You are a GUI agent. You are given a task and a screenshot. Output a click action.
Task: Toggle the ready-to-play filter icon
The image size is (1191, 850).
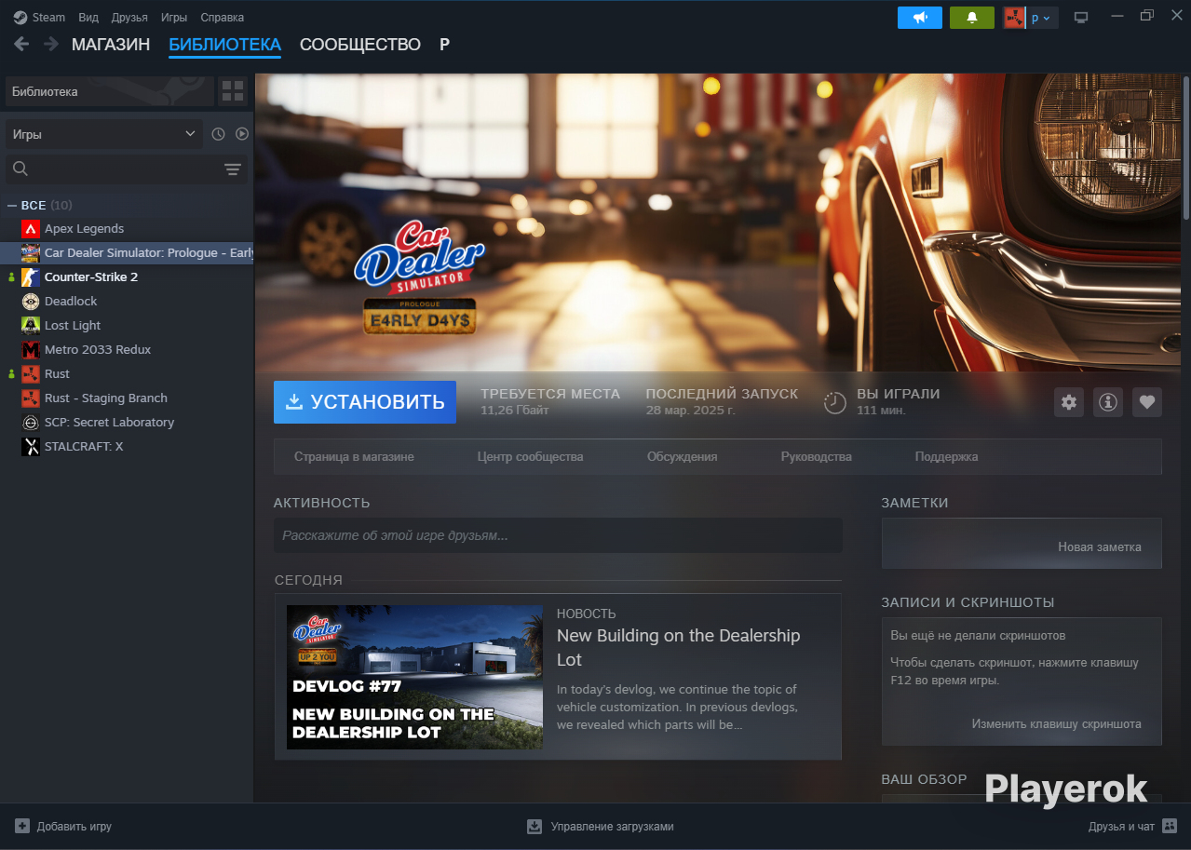[242, 134]
